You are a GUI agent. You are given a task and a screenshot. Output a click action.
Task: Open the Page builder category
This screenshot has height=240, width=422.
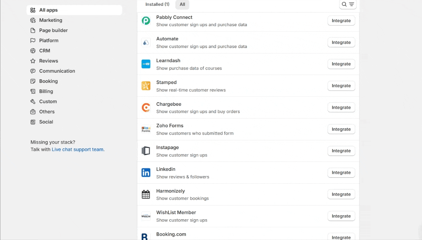pyautogui.click(x=53, y=31)
